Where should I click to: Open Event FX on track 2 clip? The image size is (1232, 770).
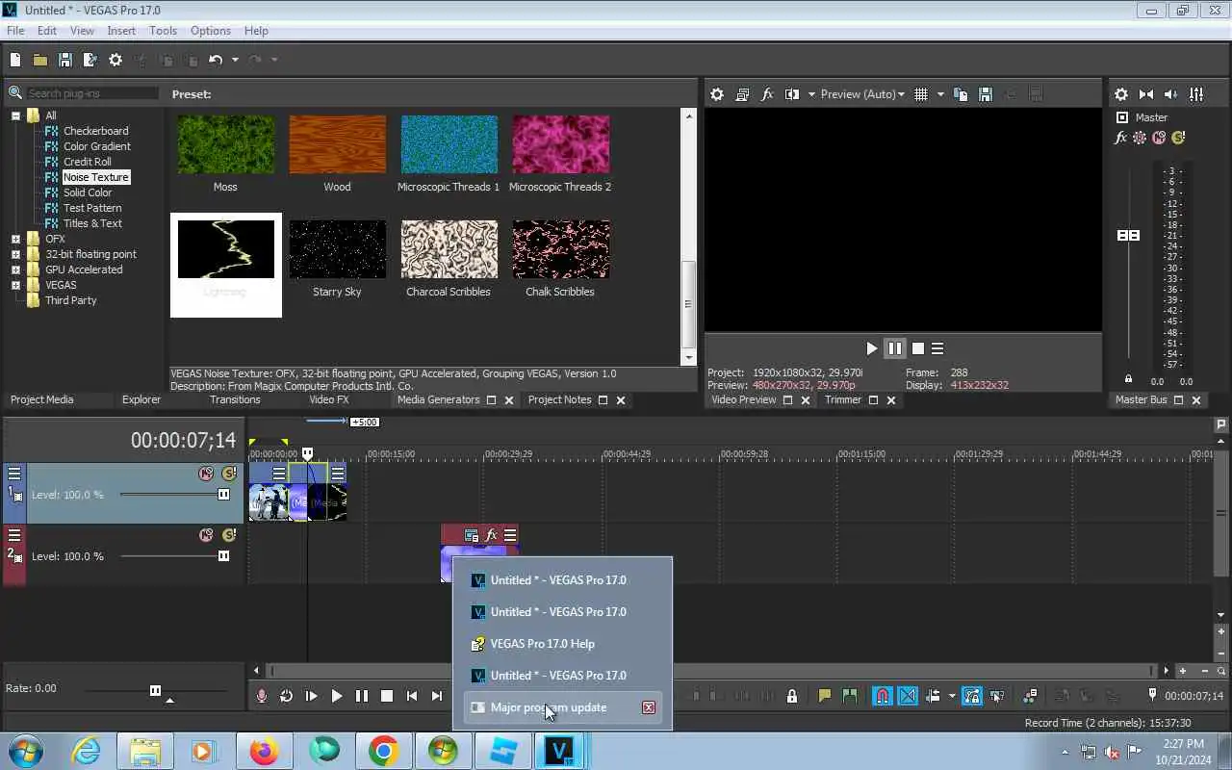491,535
